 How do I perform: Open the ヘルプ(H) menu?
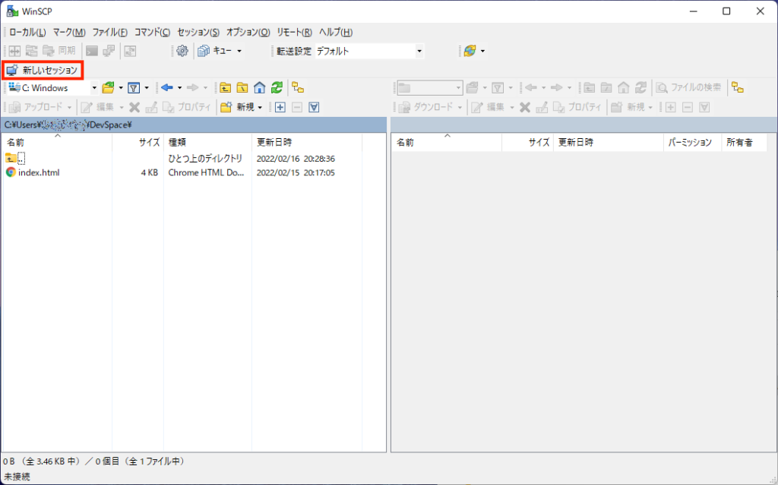click(336, 32)
